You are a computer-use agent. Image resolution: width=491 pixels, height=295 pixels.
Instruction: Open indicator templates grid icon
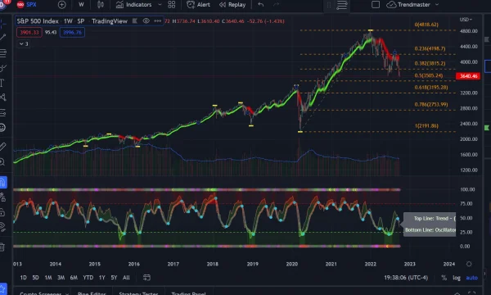tap(172, 5)
